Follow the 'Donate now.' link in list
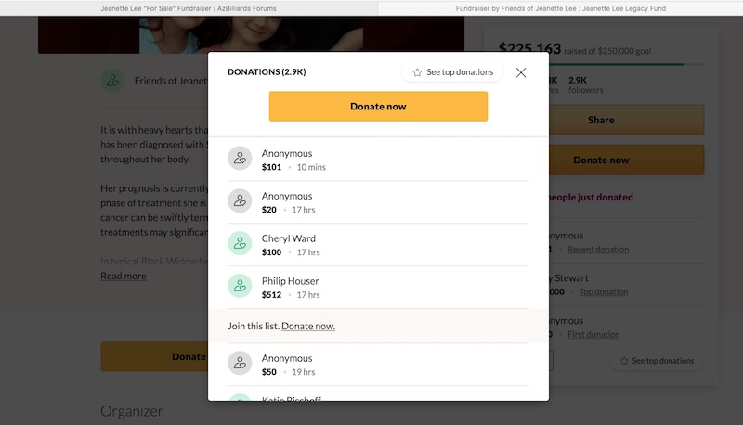The image size is (743, 425). [308, 326]
